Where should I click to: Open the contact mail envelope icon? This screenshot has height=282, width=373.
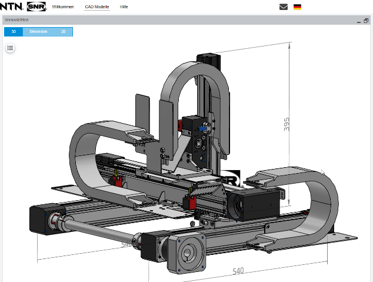[x=284, y=7]
